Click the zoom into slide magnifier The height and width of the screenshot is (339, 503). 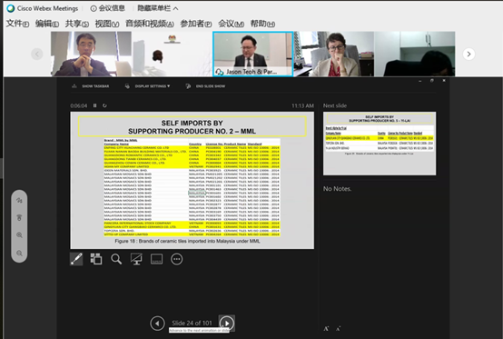pos(116,259)
